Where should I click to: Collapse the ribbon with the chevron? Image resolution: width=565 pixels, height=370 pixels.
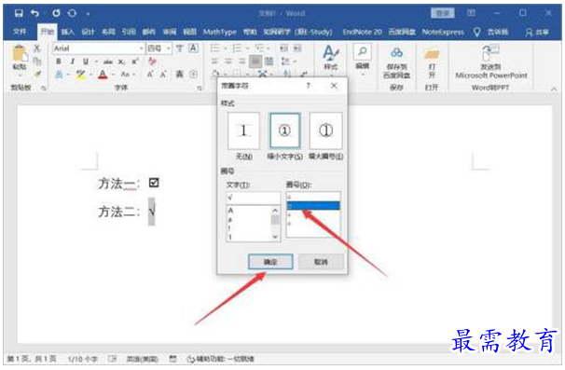[x=554, y=89]
